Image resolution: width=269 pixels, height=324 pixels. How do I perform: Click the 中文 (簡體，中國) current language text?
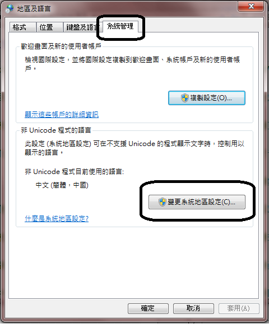click(62, 185)
